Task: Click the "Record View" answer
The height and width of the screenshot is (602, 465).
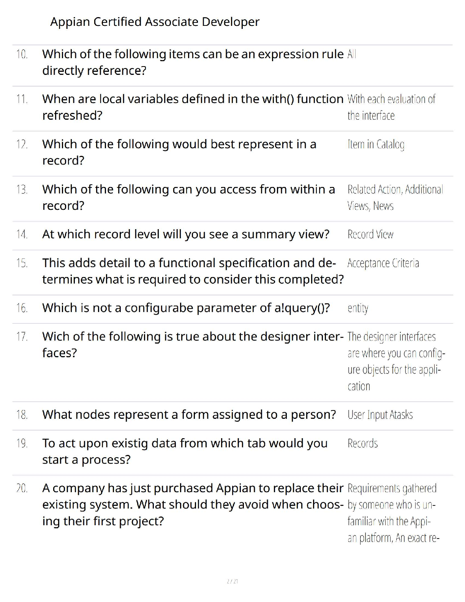Action: [370, 234]
